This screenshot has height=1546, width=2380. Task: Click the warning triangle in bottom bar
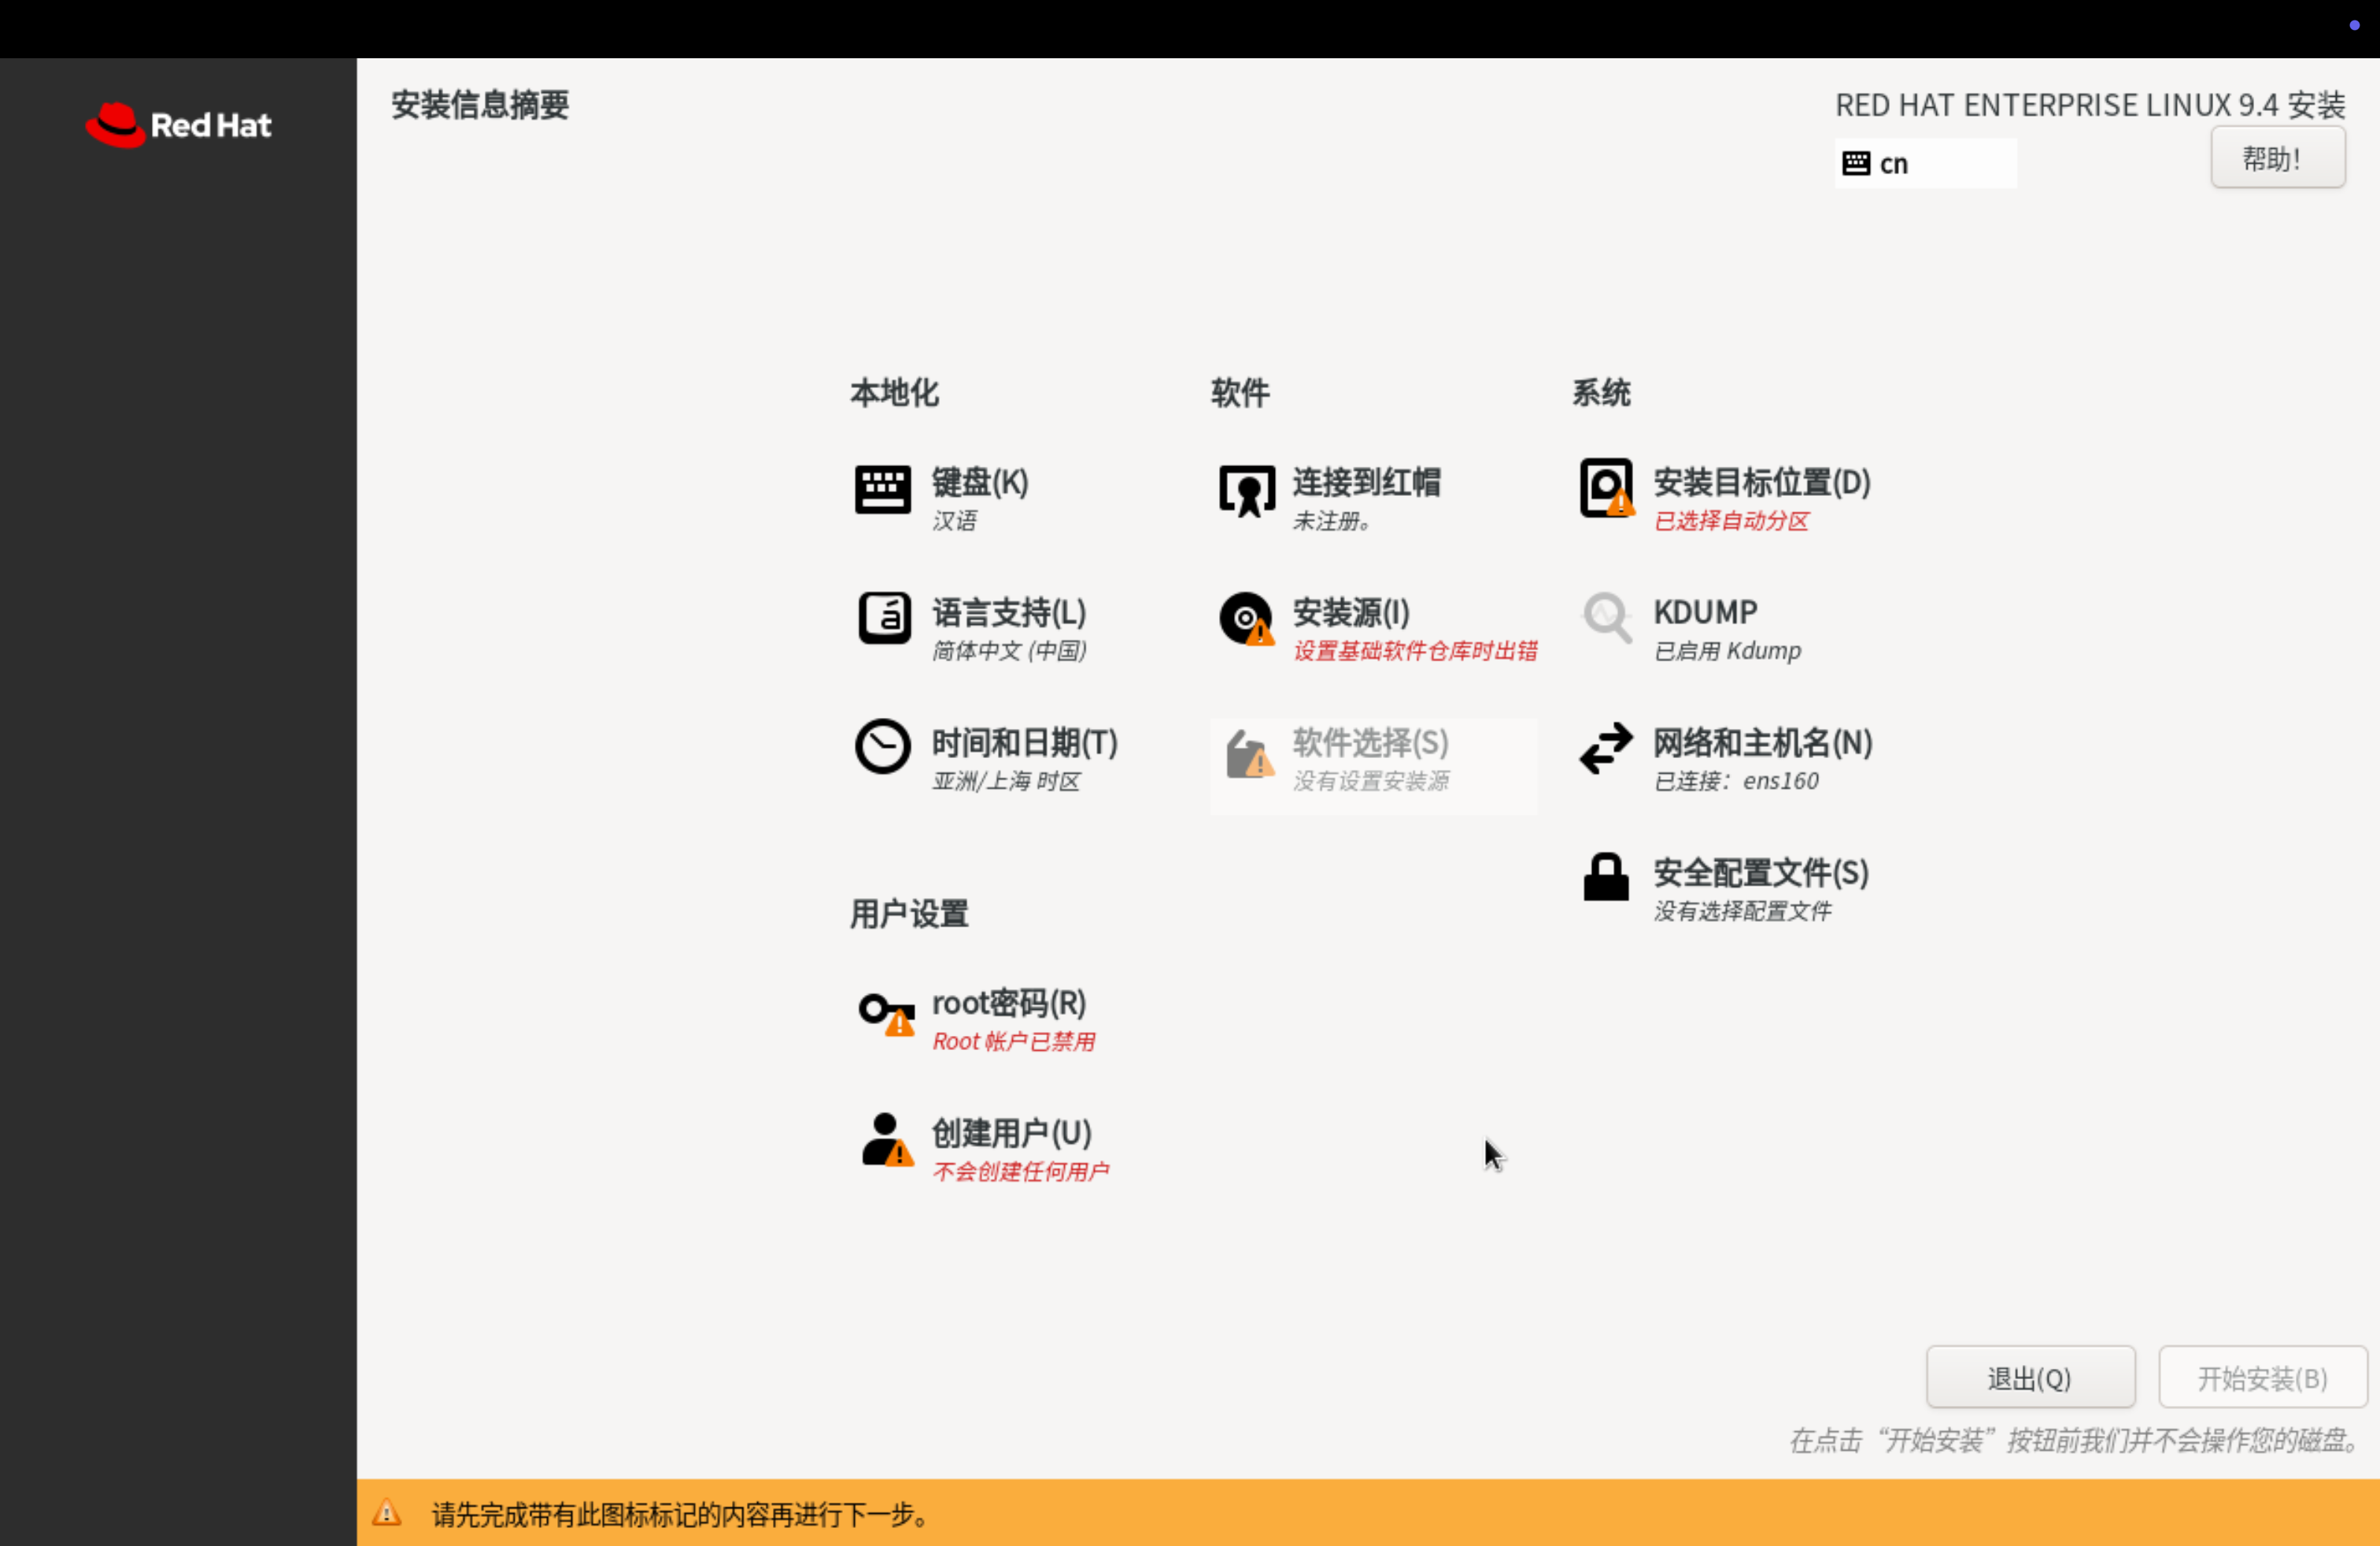pos(387,1512)
